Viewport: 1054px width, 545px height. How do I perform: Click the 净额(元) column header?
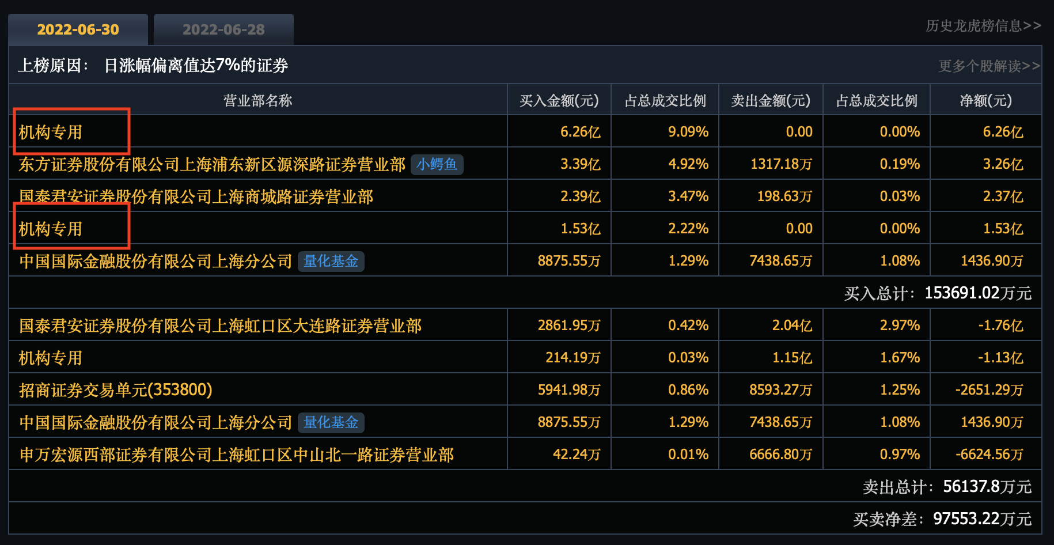[985, 101]
